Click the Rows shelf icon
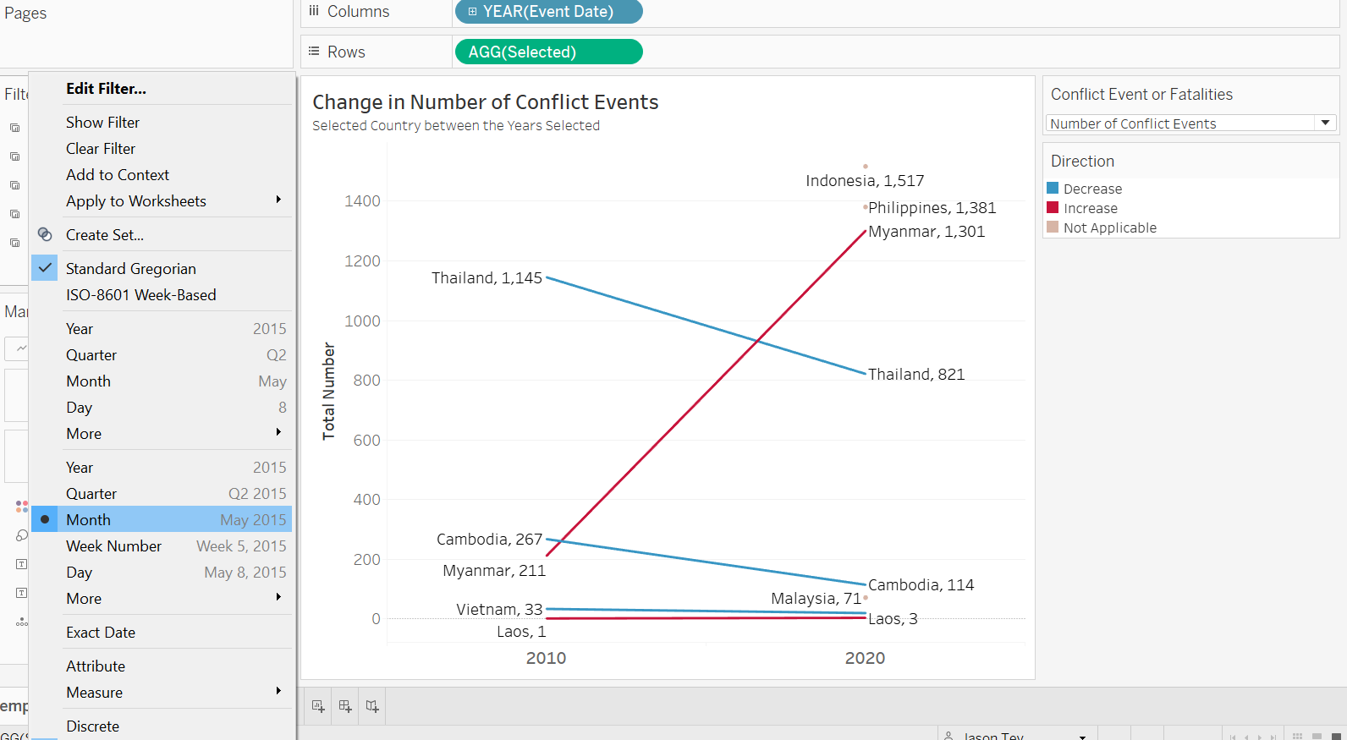 (x=314, y=52)
